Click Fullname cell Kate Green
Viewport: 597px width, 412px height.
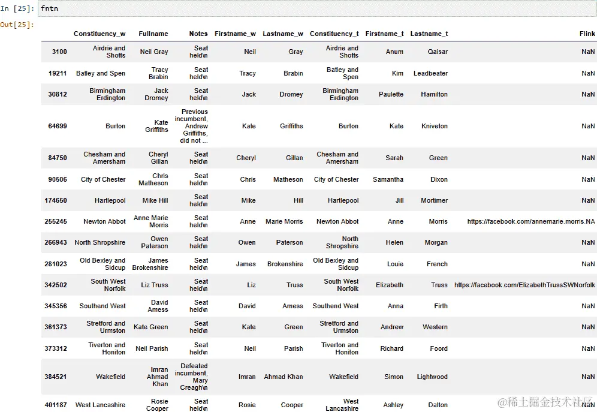click(x=151, y=327)
